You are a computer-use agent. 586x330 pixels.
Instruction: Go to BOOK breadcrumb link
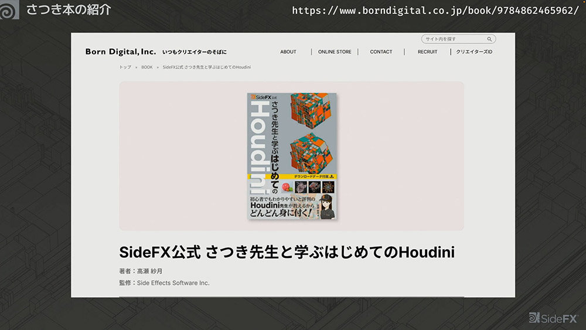pos(147,67)
